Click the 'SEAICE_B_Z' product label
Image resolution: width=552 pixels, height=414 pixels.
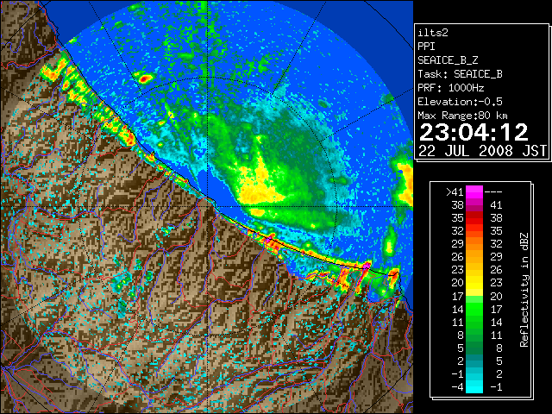[x=448, y=60]
